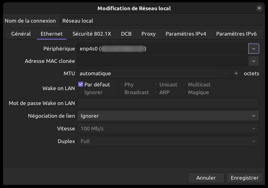Close the connection editing dialog

click(x=259, y=8)
